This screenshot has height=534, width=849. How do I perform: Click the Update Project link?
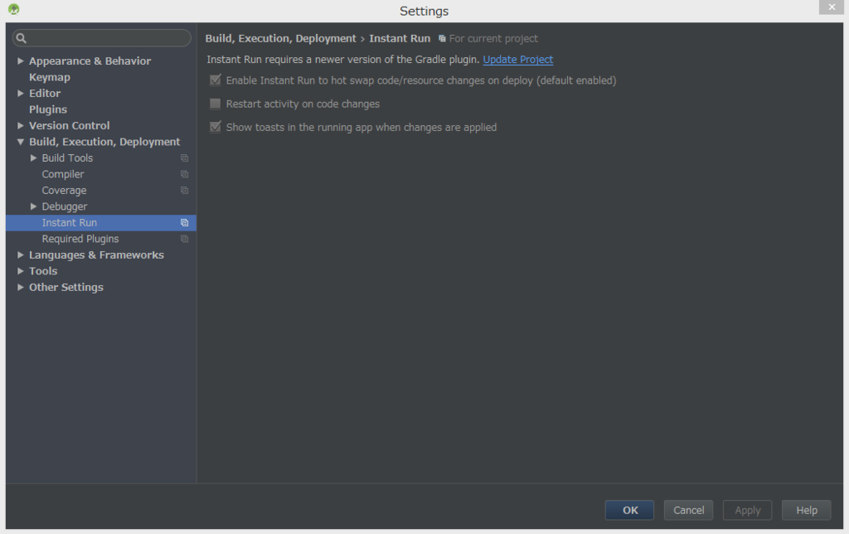[517, 60]
